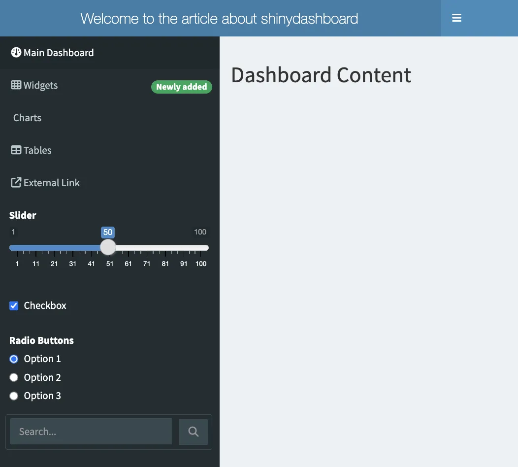The width and height of the screenshot is (518, 467).
Task: Select the Option 2 radio button
Action: coord(14,378)
